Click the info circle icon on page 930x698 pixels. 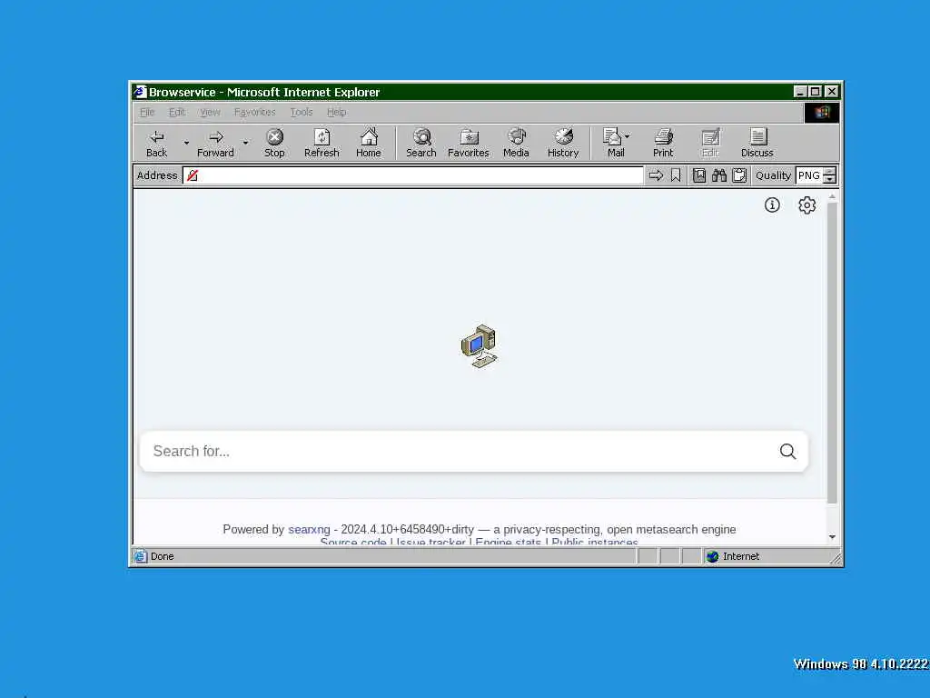772,205
